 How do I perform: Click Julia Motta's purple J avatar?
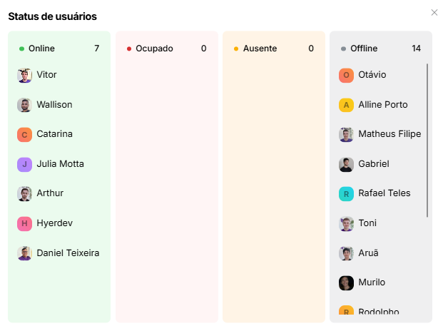[24, 164]
